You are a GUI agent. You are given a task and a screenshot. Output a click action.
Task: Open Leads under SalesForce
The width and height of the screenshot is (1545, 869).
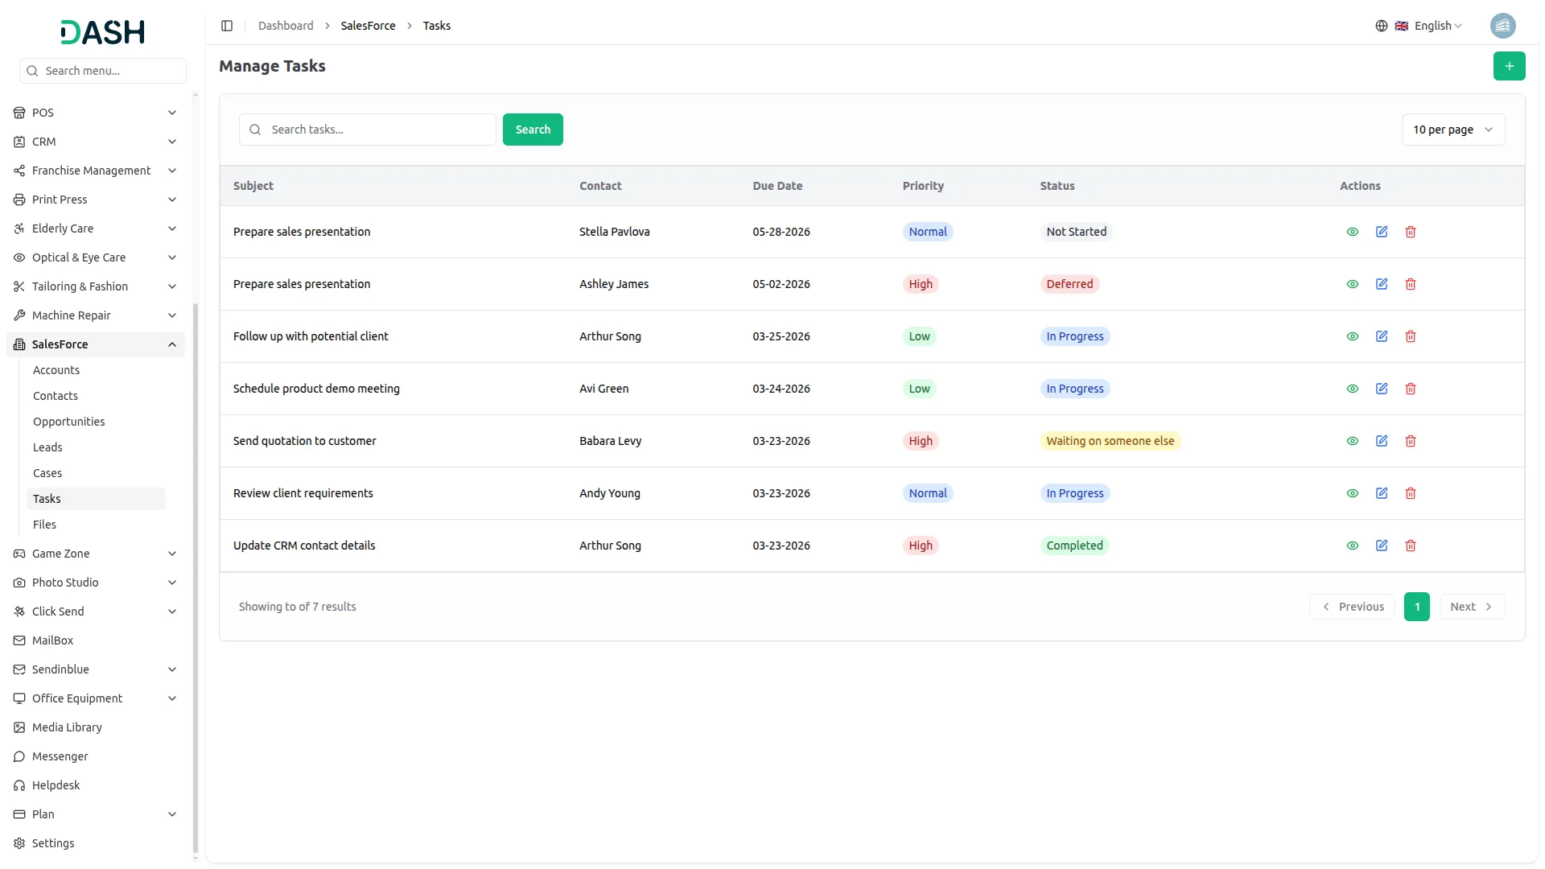pyautogui.click(x=96, y=447)
